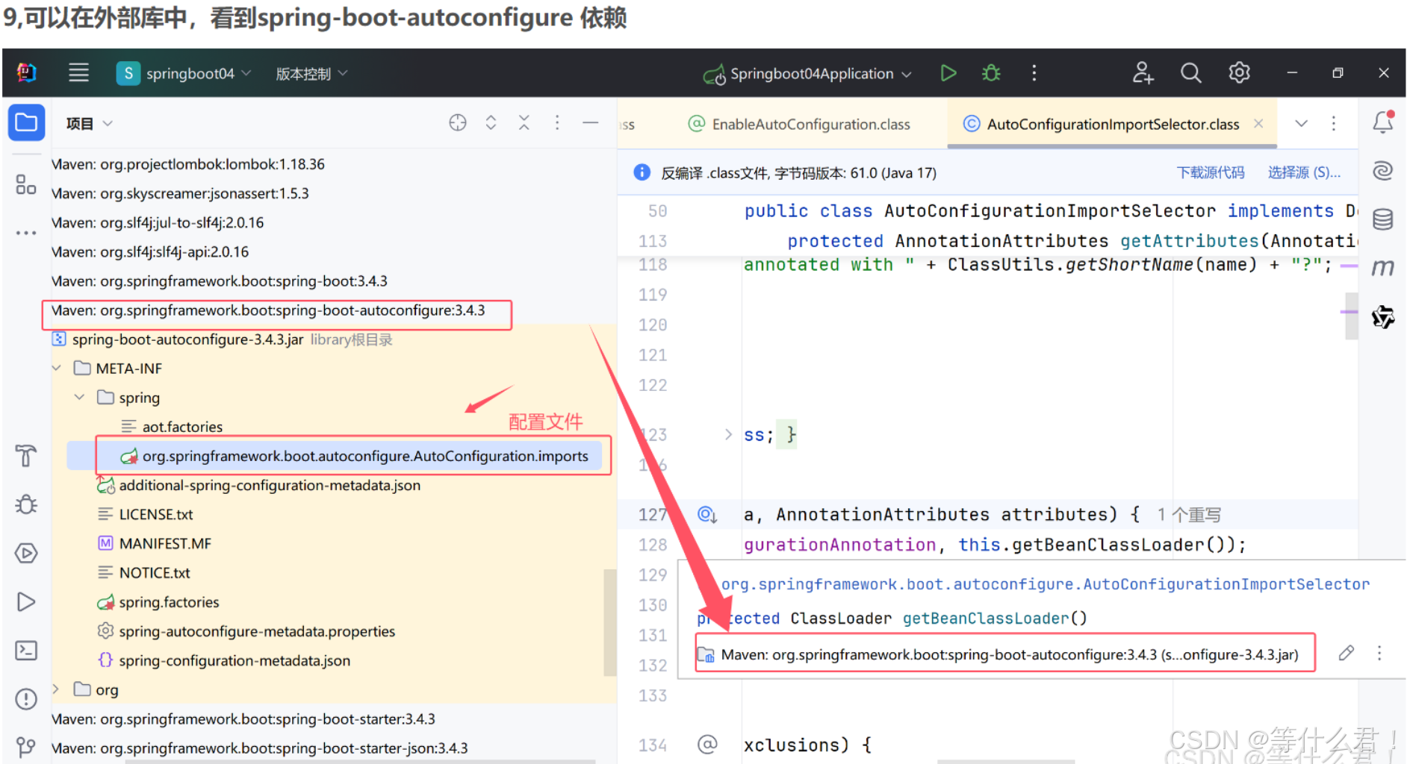Open the Maven tool window icon

pyautogui.click(x=1383, y=268)
